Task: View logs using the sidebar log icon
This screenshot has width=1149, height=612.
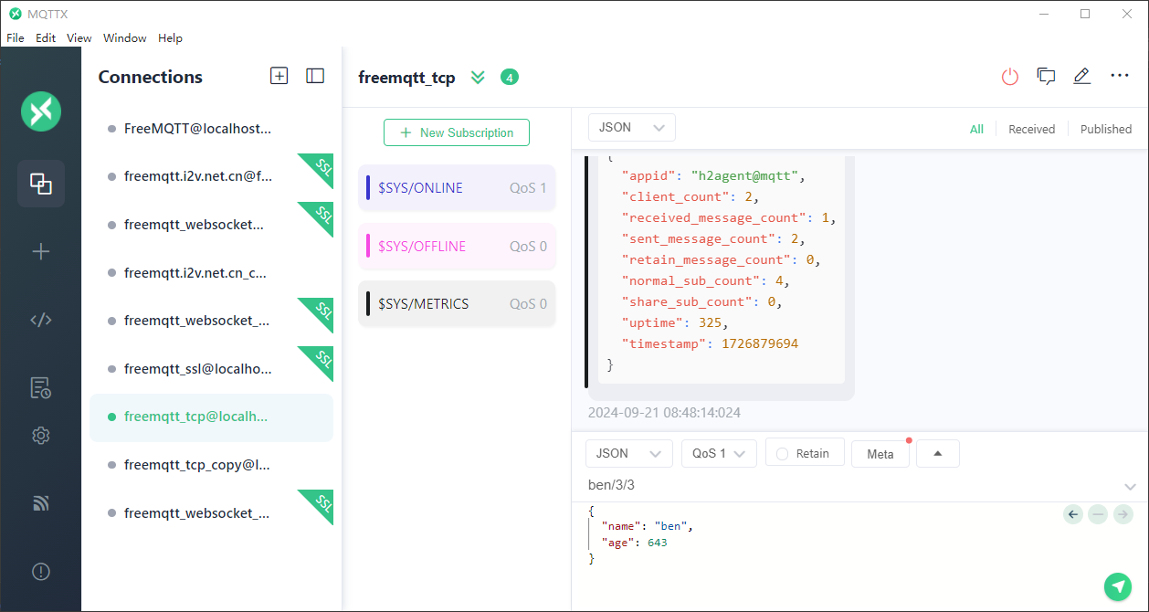Action: pyautogui.click(x=40, y=387)
